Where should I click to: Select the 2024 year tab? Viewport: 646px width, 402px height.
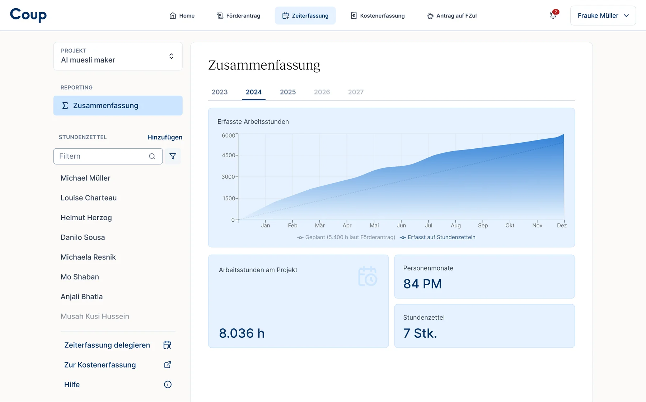254,92
